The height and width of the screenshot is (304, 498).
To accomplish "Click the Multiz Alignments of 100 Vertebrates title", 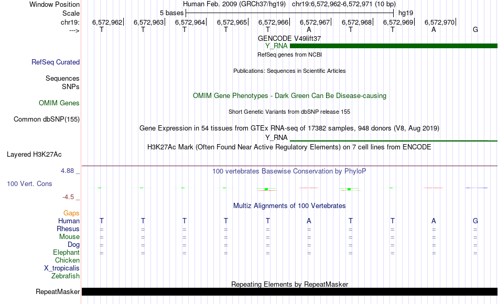I will (289, 206).
